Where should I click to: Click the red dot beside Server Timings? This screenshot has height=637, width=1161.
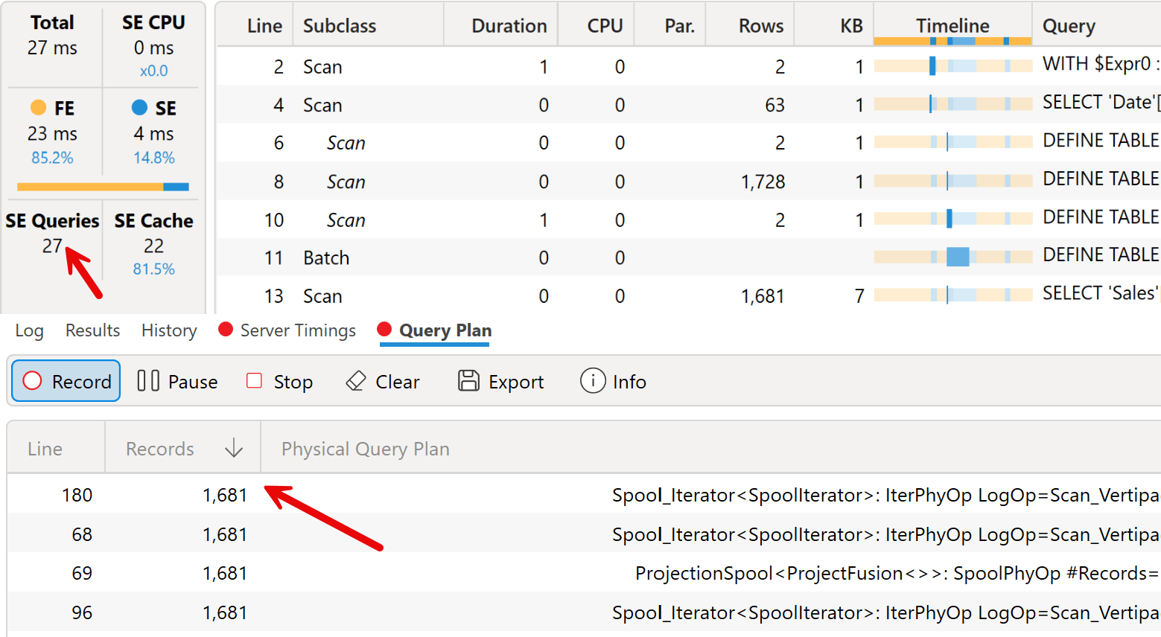226,330
